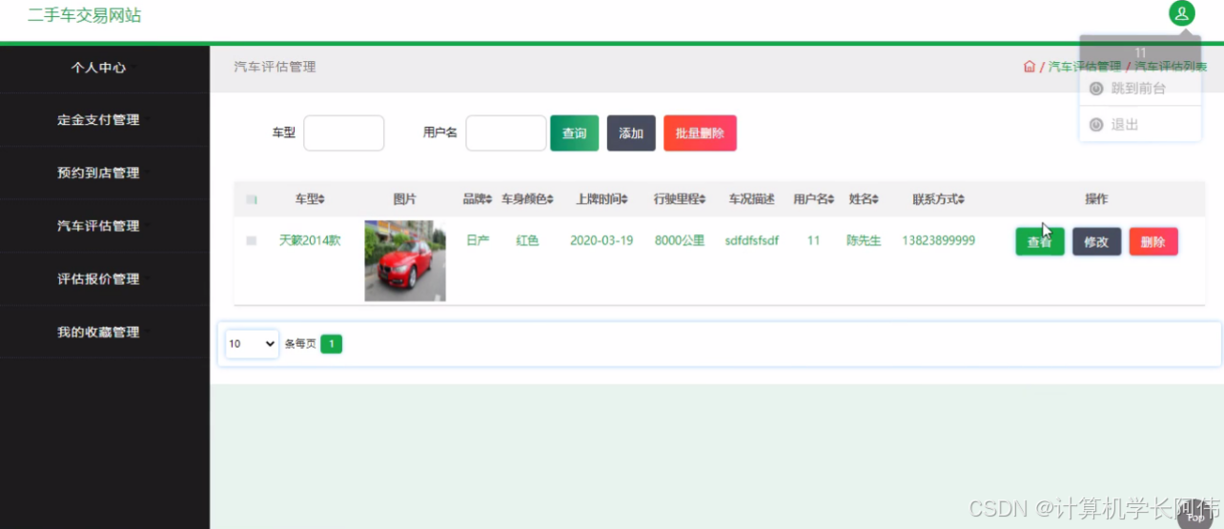Go to page 1 in pagination
The image size is (1224, 529).
pos(331,344)
